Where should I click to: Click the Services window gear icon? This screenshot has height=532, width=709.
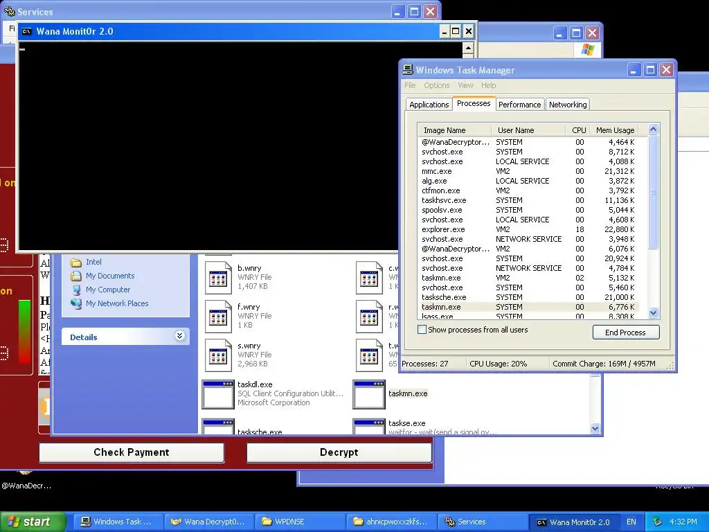(x=10, y=11)
